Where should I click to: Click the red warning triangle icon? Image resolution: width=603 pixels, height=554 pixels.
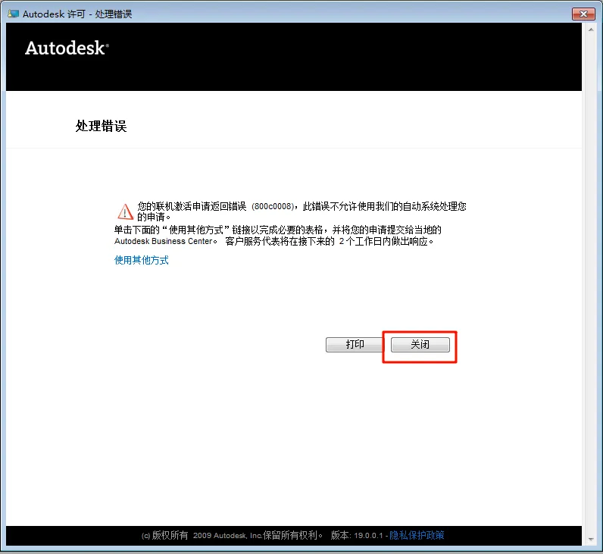click(x=125, y=211)
